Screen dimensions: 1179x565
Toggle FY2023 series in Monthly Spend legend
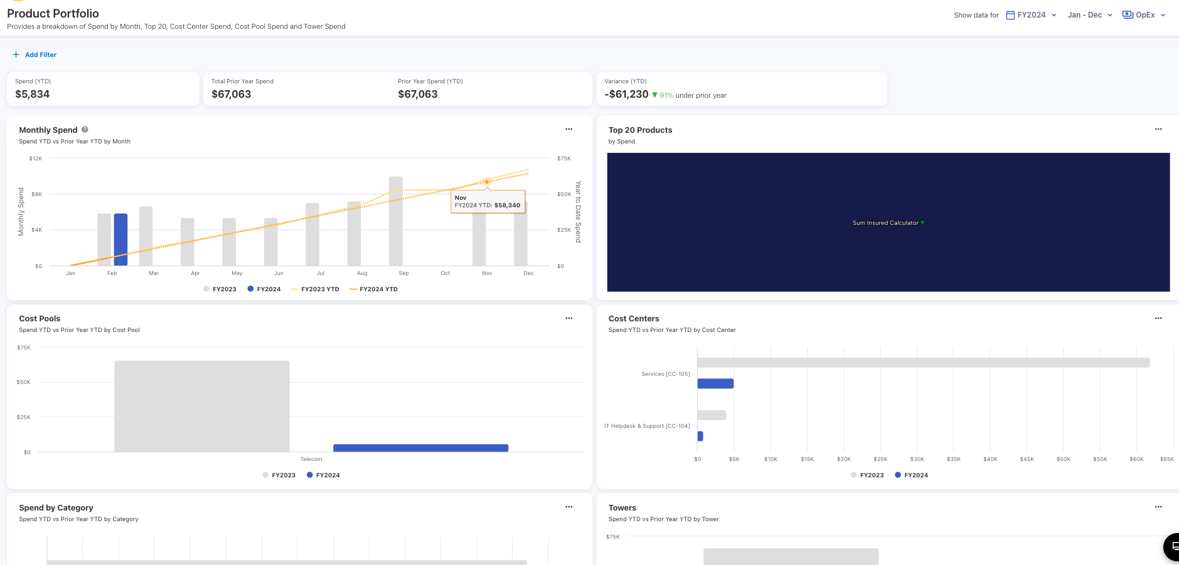pos(220,289)
